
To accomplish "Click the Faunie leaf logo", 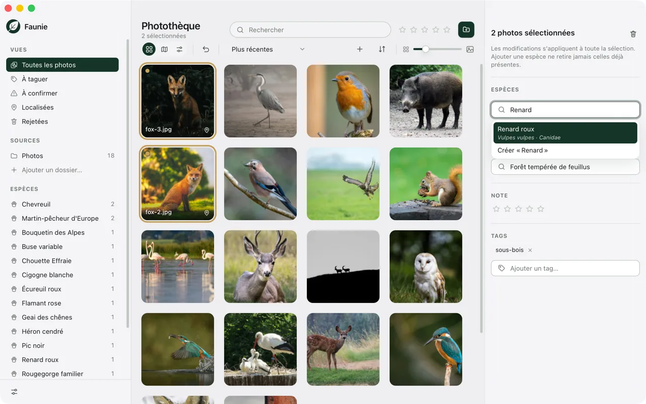I will (x=13, y=27).
